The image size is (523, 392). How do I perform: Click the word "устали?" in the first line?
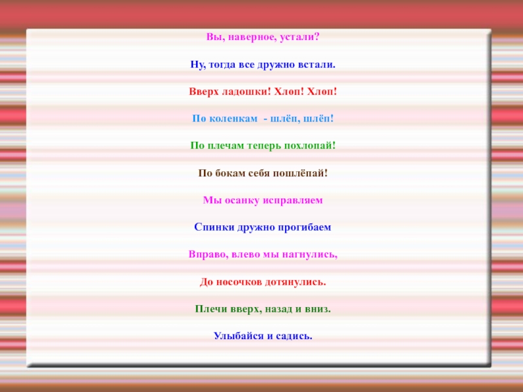(x=299, y=38)
